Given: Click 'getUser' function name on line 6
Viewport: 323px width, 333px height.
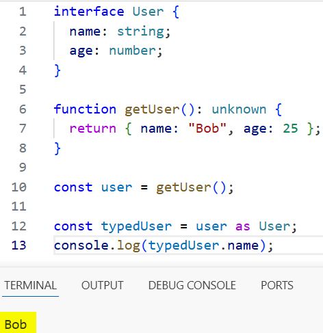Looking at the screenshot, I should click(152, 110).
